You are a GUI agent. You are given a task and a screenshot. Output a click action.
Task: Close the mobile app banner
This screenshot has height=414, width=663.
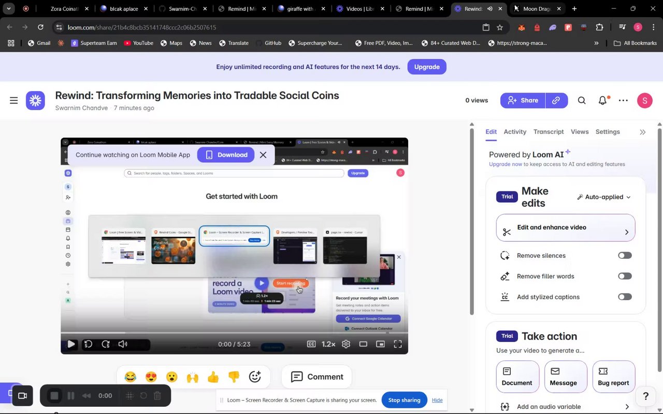[x=263, y=155]
